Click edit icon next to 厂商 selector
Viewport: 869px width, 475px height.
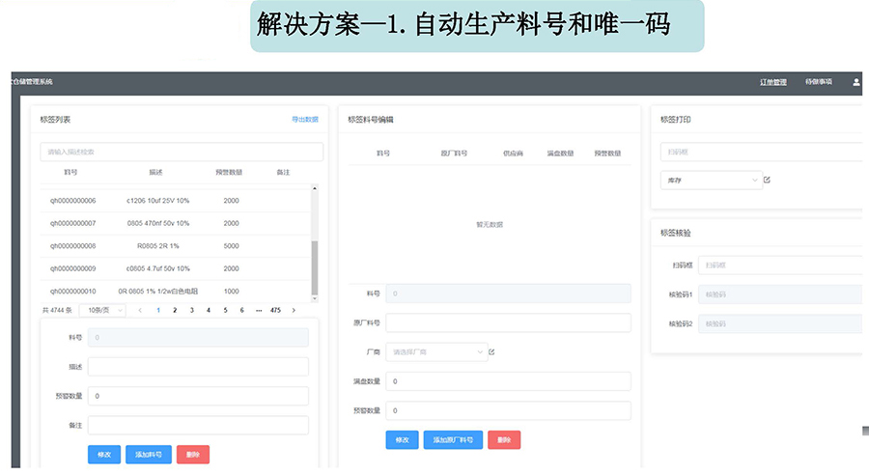pos(491,352)
